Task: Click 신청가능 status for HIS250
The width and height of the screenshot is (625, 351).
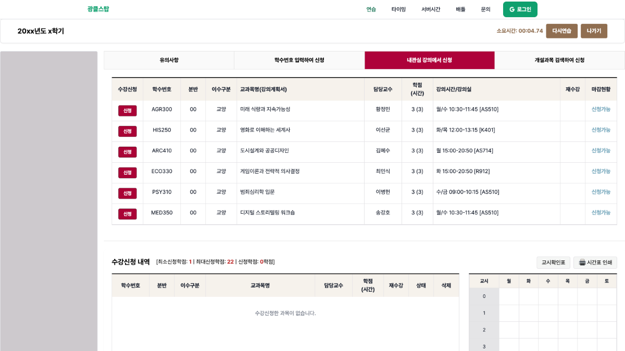Action: click(x=601, y=130)
